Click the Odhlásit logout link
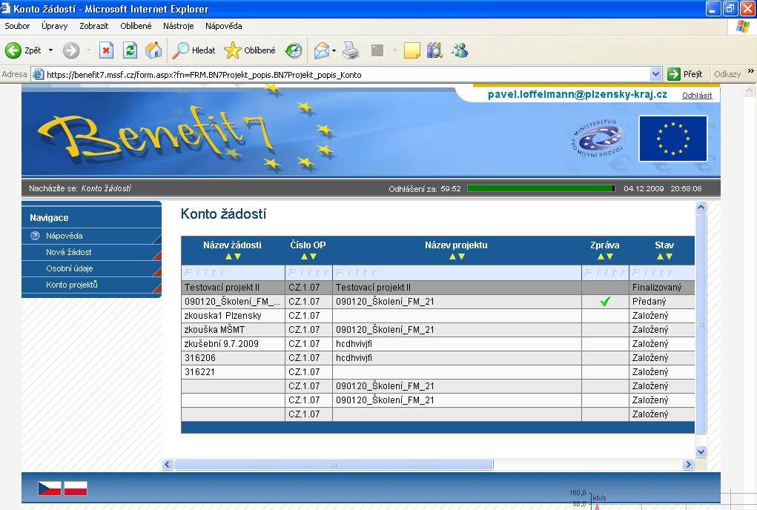The width and height of the screenshot is (757, 510). tap(697, 95)
